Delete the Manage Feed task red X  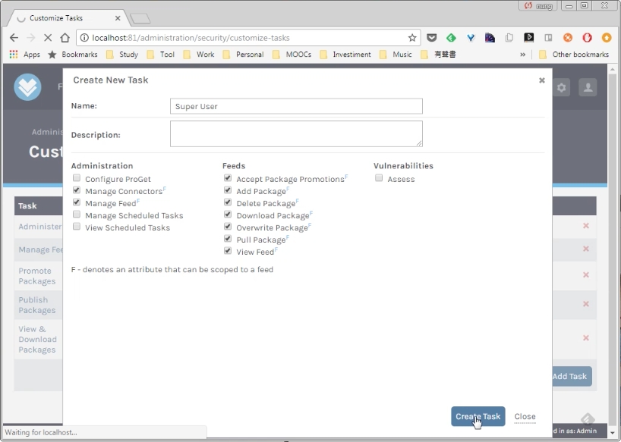[x=586, y=249]
